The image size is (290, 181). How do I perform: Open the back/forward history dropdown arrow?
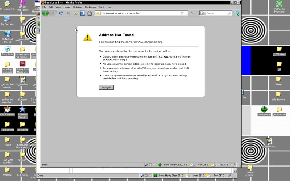(x=55, y=13)
